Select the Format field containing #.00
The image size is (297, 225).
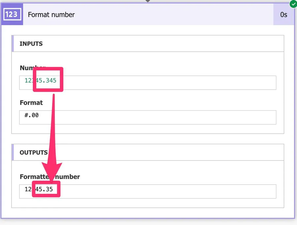(148, 117)
